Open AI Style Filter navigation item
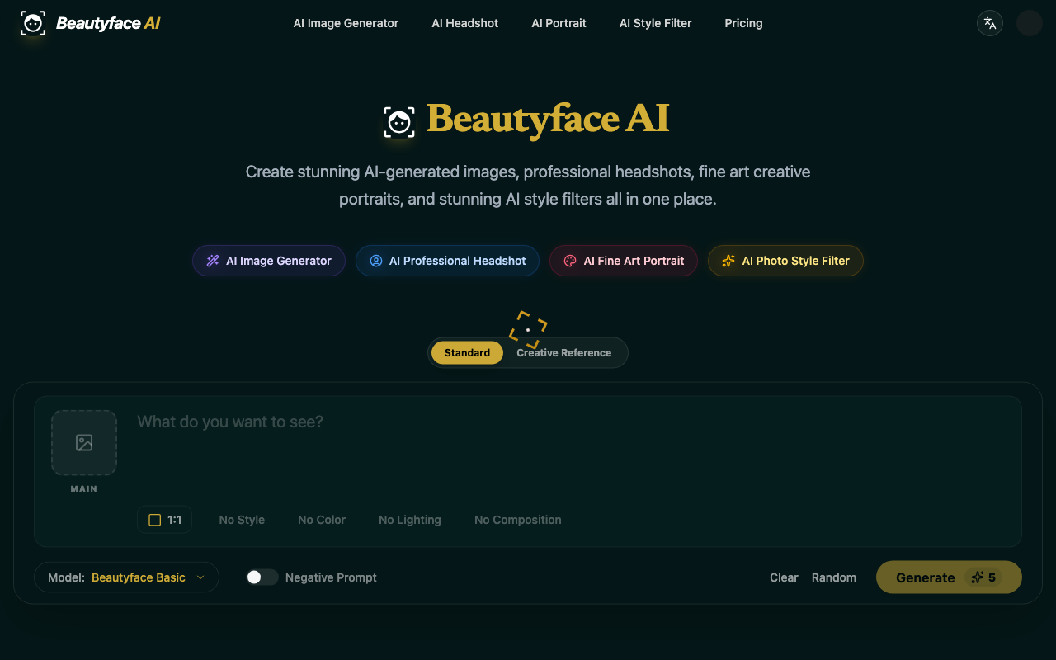Image resolution: width=1056 pixels, height=660 pixels. (656, 23)
